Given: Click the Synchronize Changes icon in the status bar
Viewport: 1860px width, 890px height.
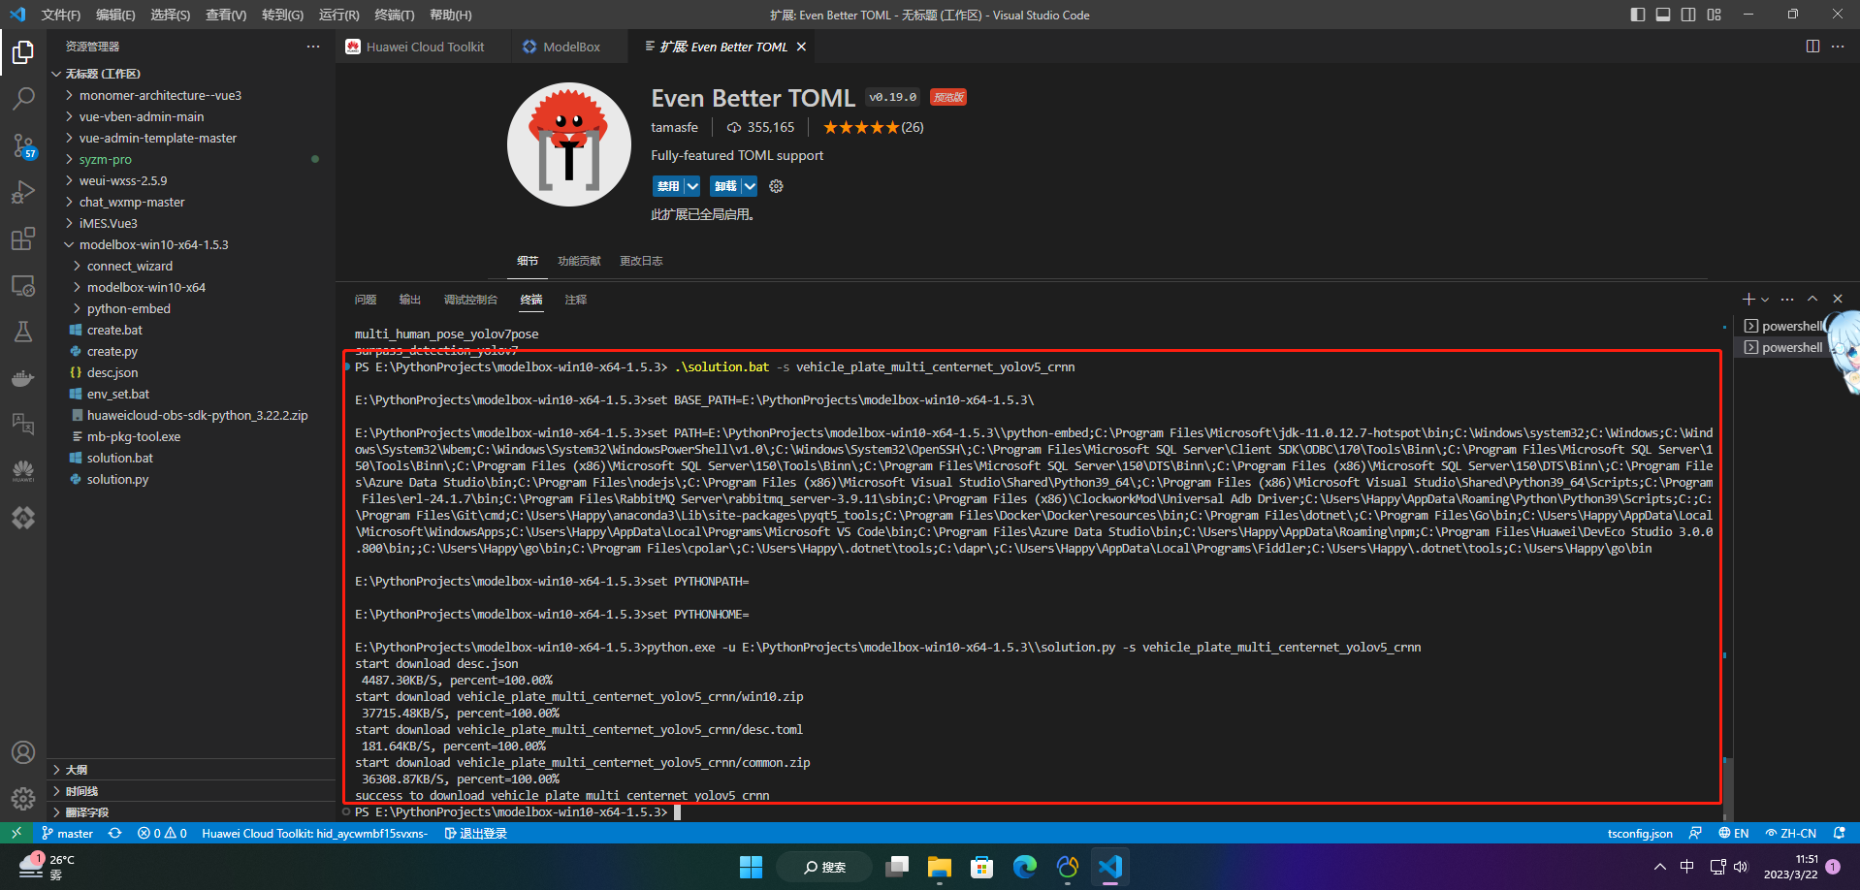Looking at the screenshot, I should (114, 833).
